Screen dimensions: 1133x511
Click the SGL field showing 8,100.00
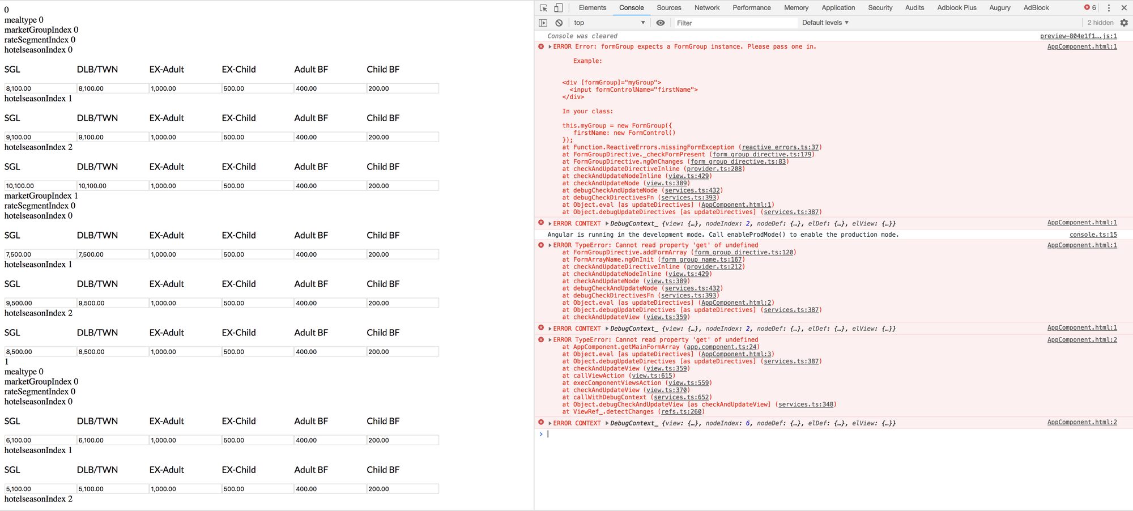40,88
